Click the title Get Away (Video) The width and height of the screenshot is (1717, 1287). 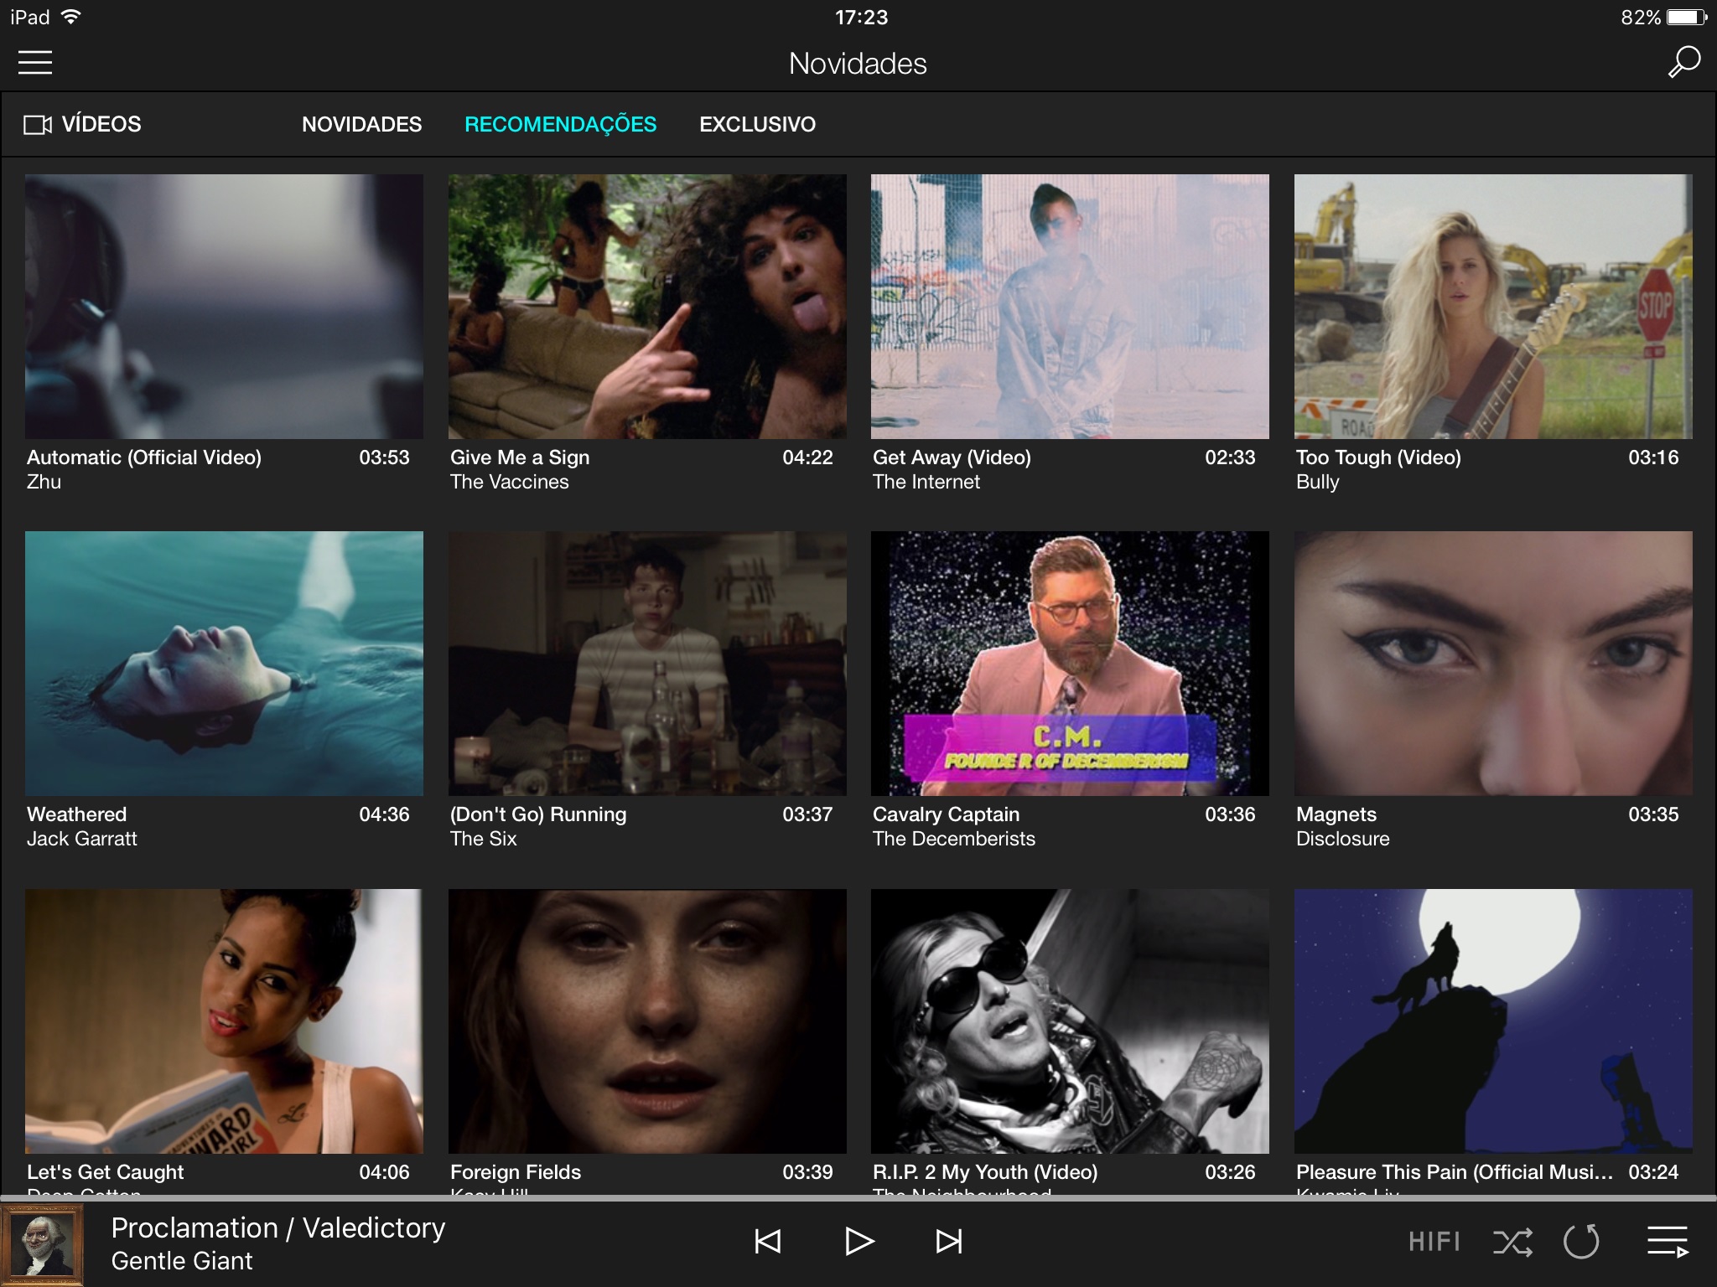coord(952,457)
